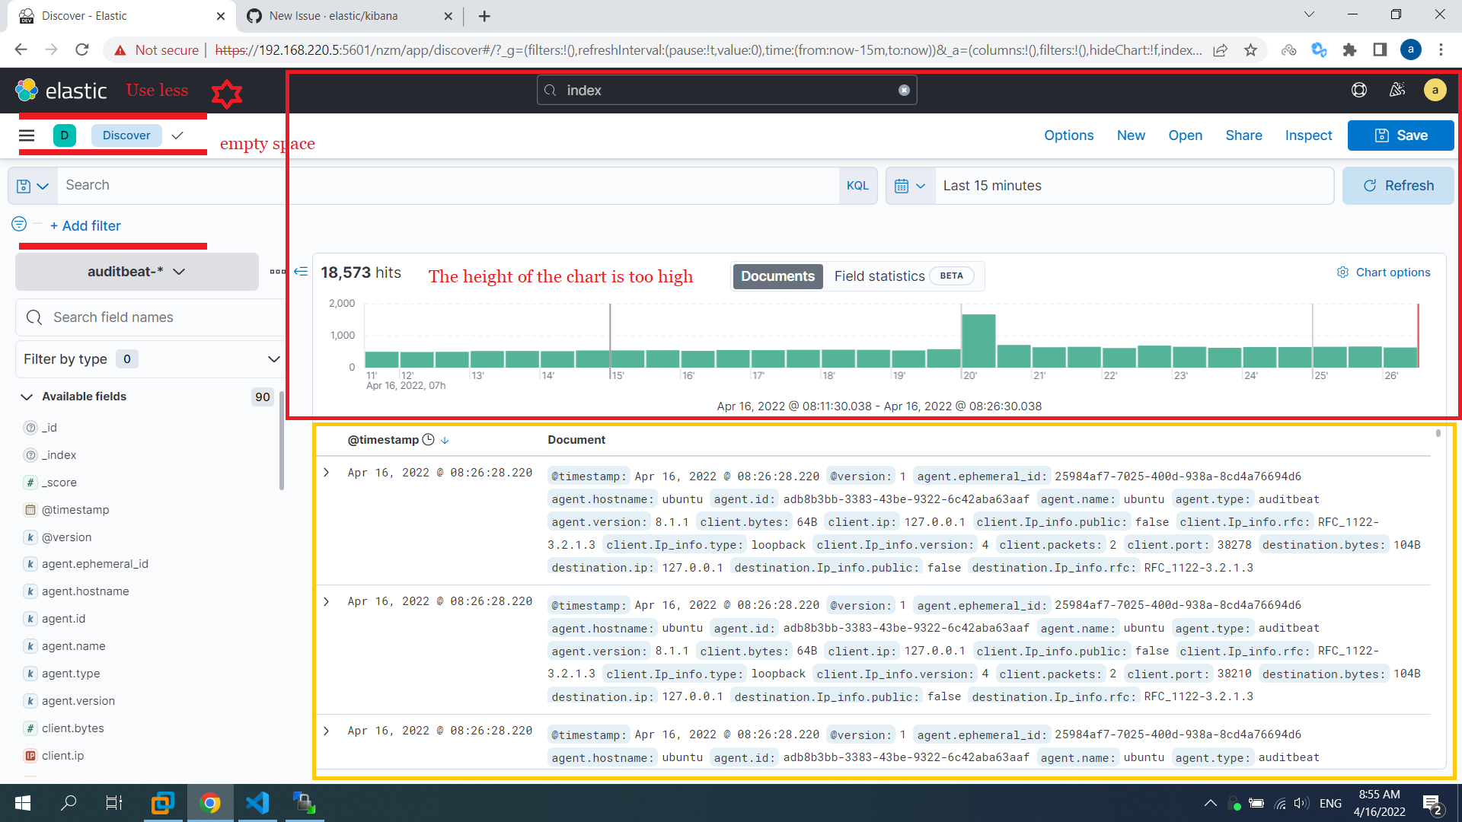Click the sort arrow next to @timestamp
The height and width of the screenshot is (822, 1462).
[445, 440]
